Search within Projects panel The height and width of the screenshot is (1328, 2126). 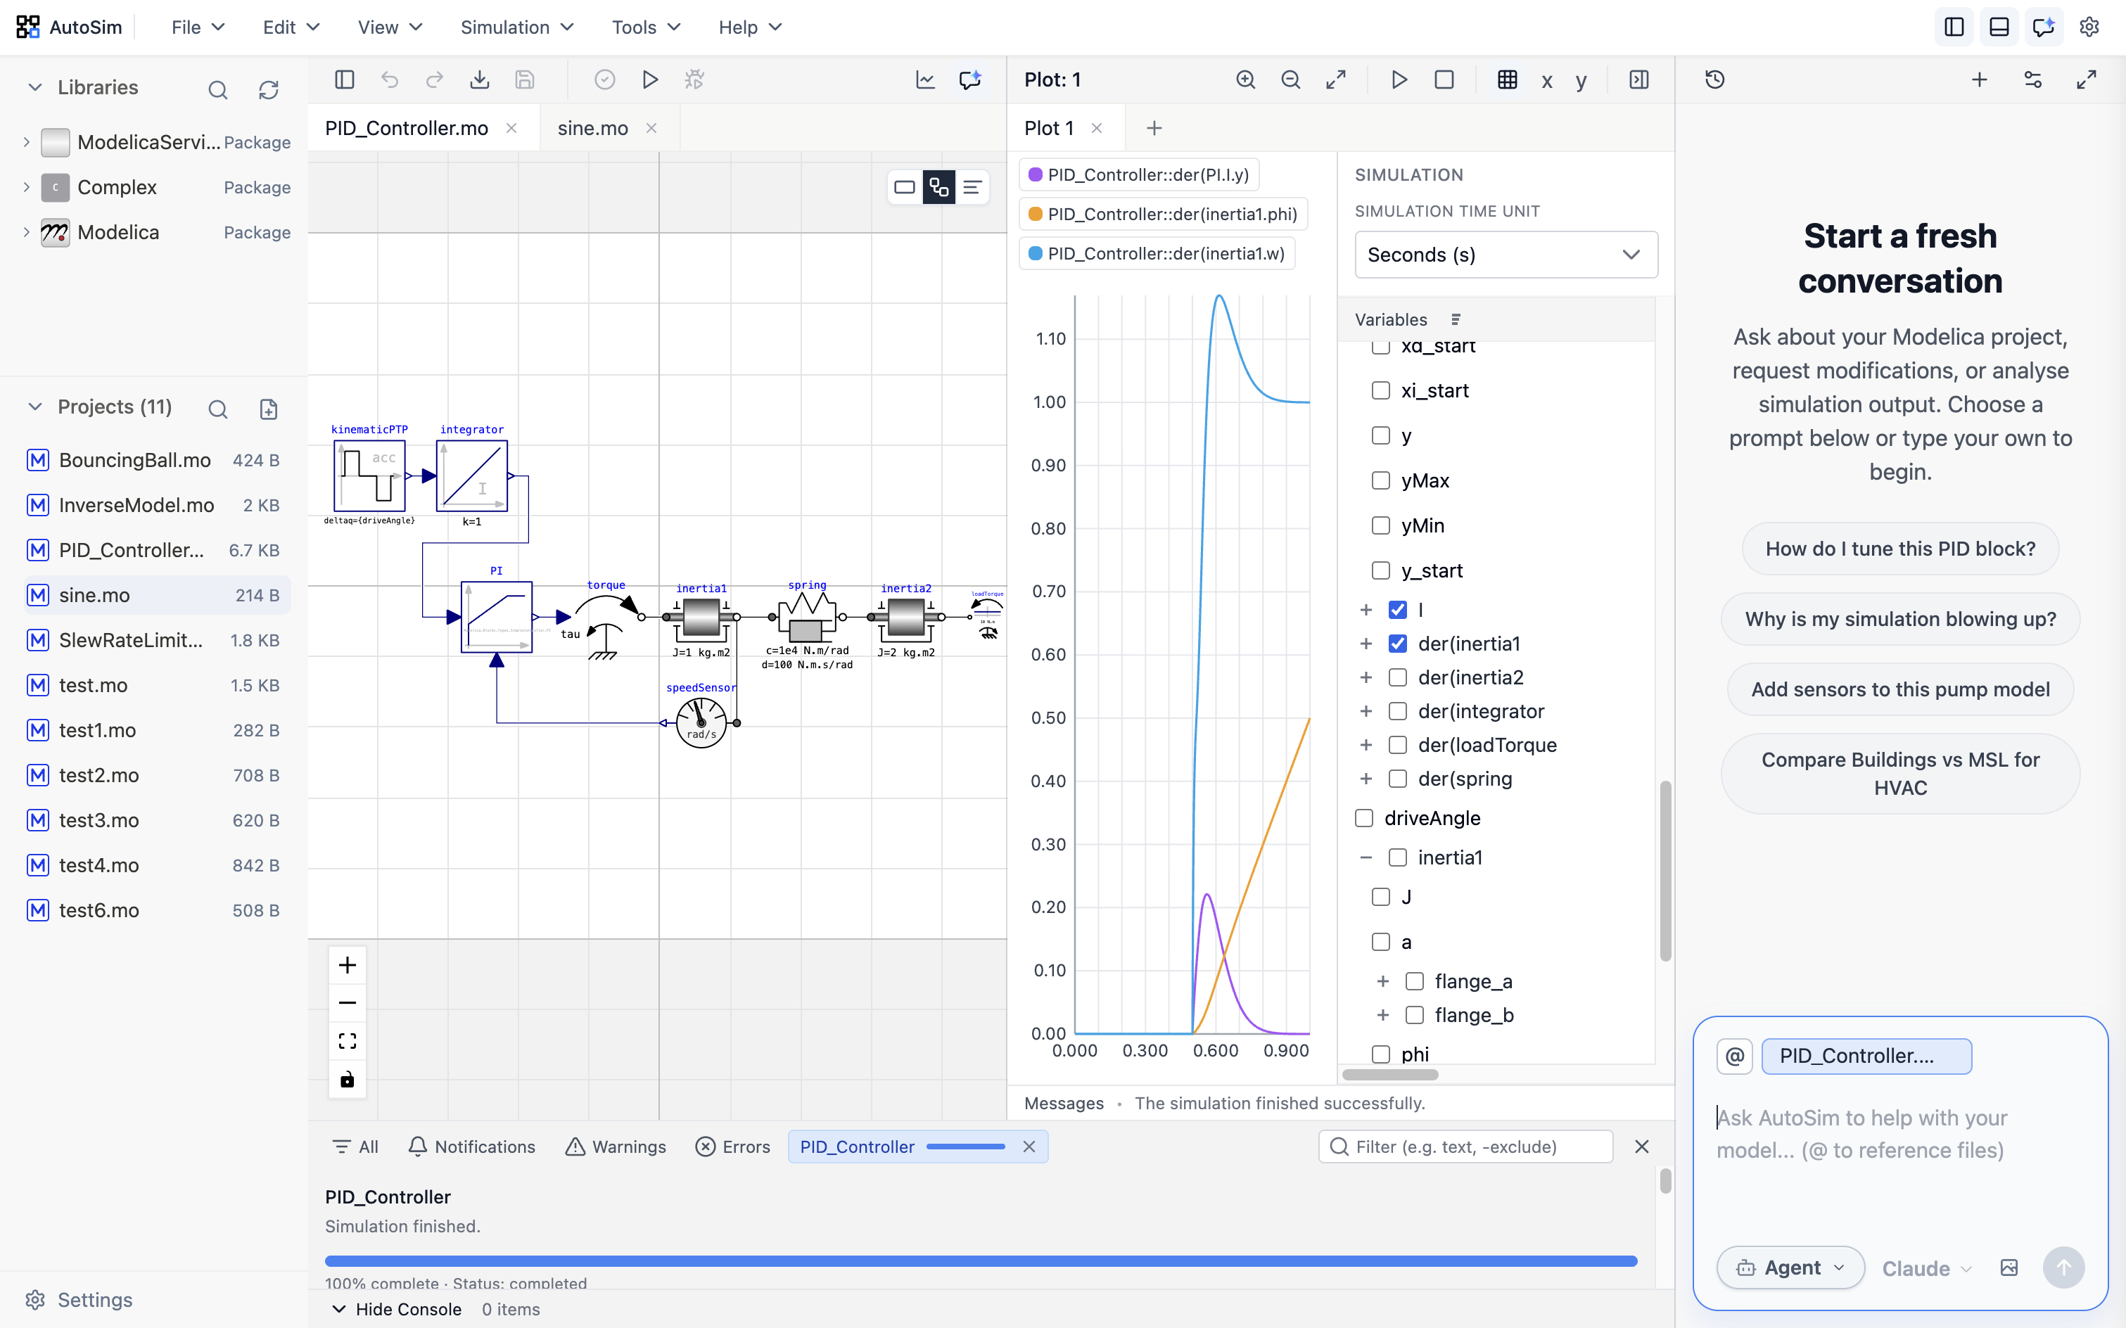[x=218, y=409]
